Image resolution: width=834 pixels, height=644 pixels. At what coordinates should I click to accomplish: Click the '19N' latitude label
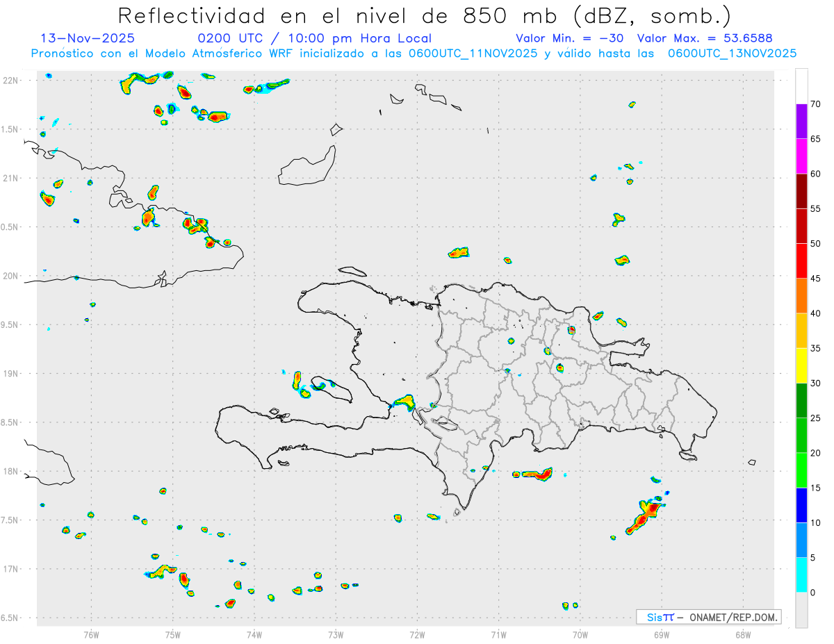click(x=10, y=373)
